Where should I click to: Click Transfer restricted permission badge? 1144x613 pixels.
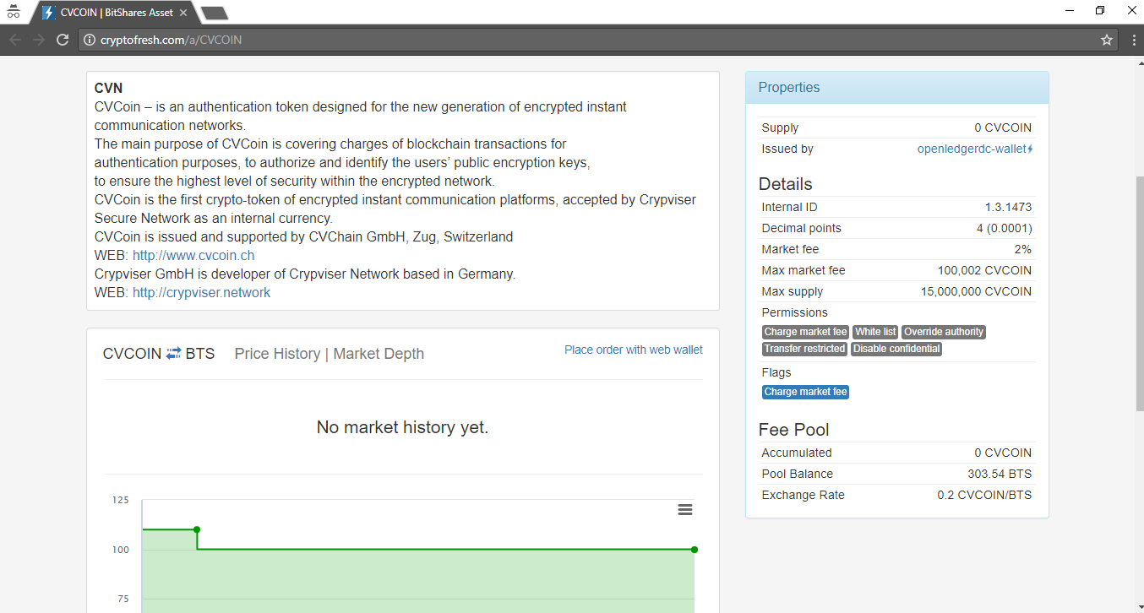[x=804, y=349]
